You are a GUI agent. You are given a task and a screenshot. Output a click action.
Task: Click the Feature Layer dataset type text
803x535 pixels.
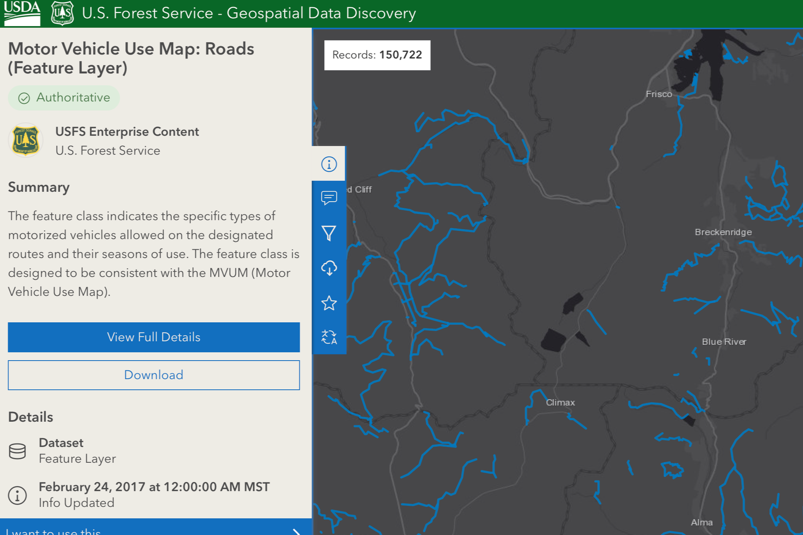point(77,459)
